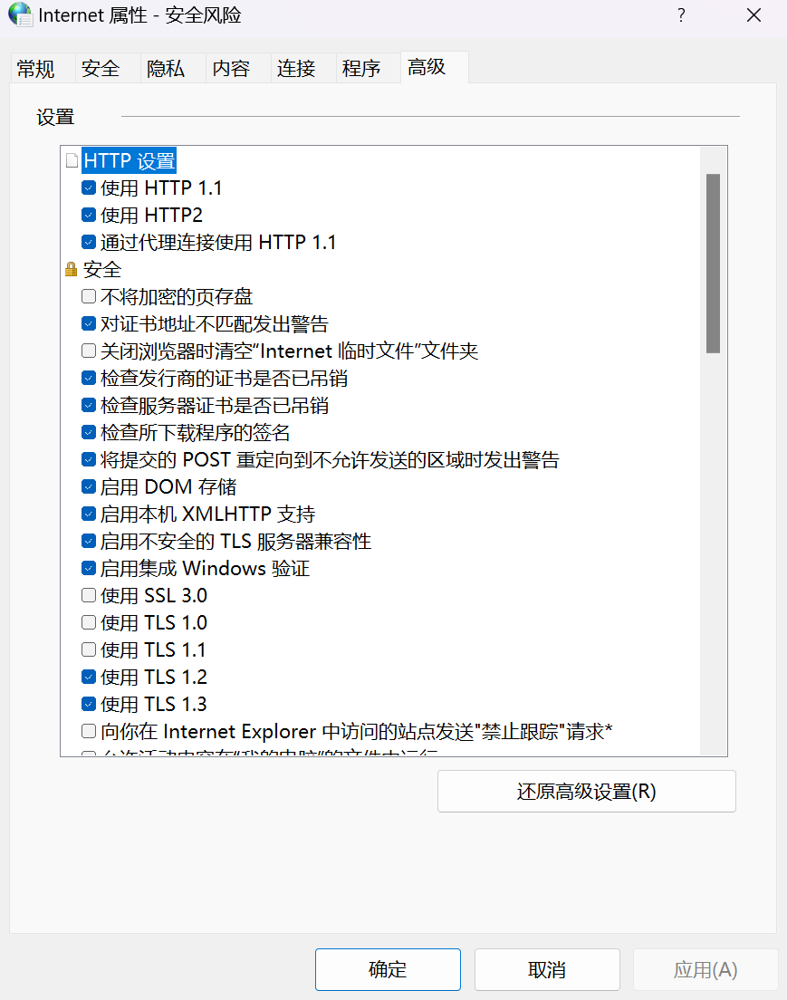
Task: Click the Internet globe icon in title bar
Action: tap(20, 14)
